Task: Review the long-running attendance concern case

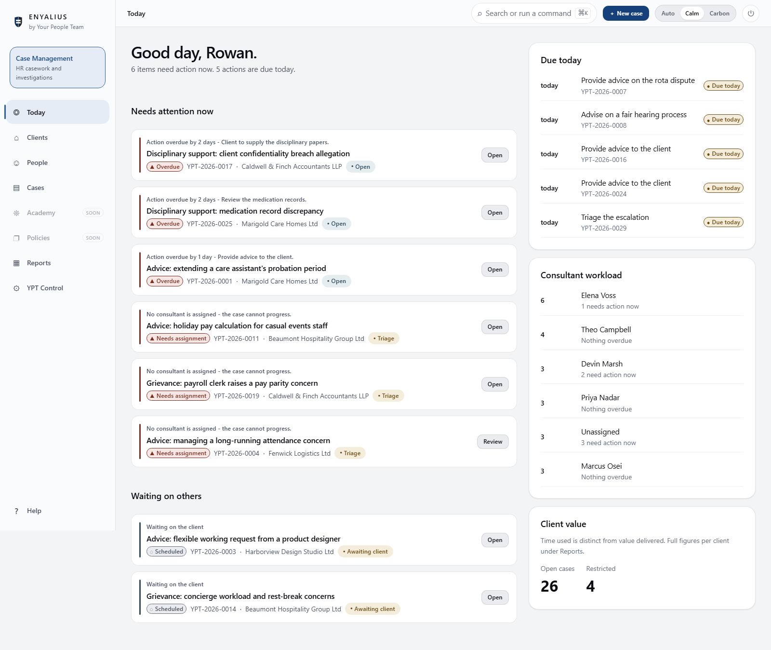Action: 493,442
